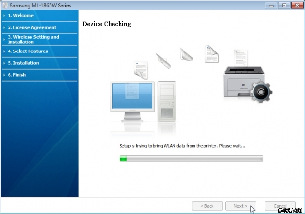This screenshot has width=305, height=214.
Task: Click the installer disc icon in title bar
Action: pyautogui.click(x=5, y=5)
